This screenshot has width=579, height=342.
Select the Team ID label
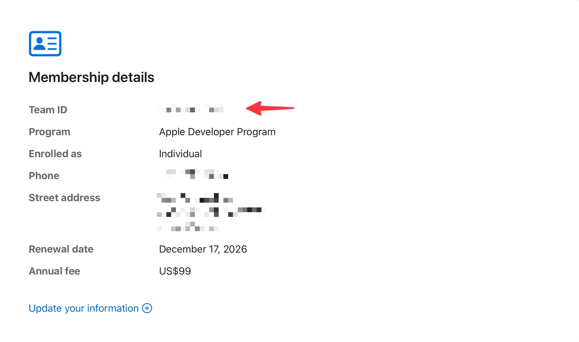pos(48,110)
